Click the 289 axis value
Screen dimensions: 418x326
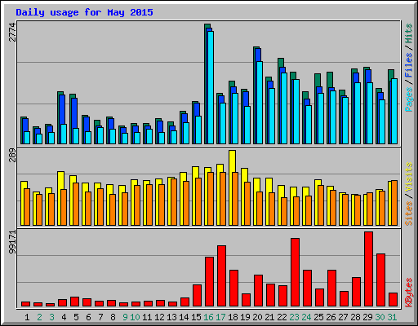(12, 155)
